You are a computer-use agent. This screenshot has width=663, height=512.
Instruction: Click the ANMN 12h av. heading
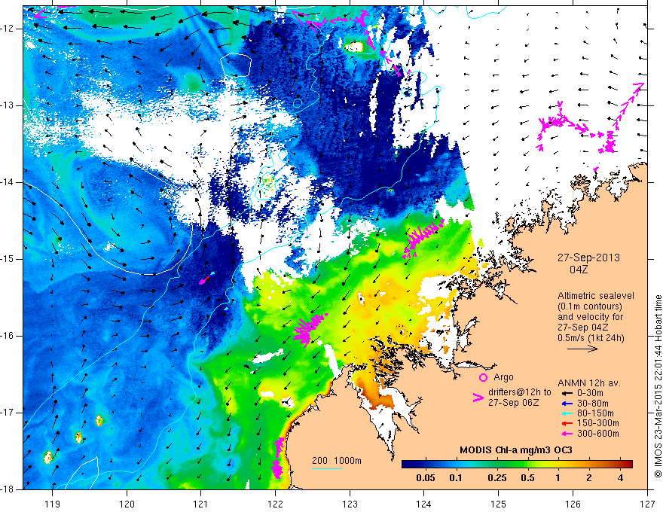click(x=589, y=383)
